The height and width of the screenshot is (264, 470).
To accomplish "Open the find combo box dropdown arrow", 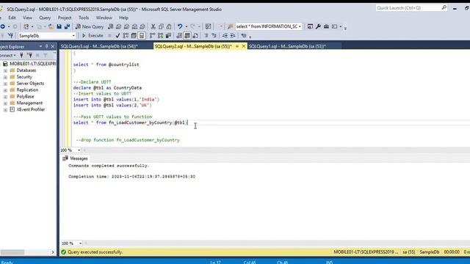I will [300, 26].
